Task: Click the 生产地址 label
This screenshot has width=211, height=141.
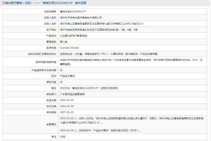Action: [x=51, y=30]
